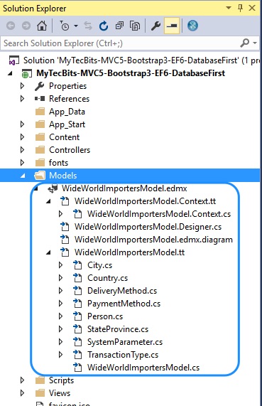Select StateProvince.cs file
The width and height of the screenshot is (262, 406).
(x=118, y=329)
